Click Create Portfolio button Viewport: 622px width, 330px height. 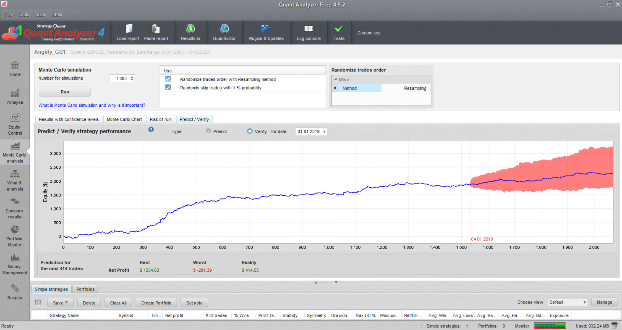156,303
